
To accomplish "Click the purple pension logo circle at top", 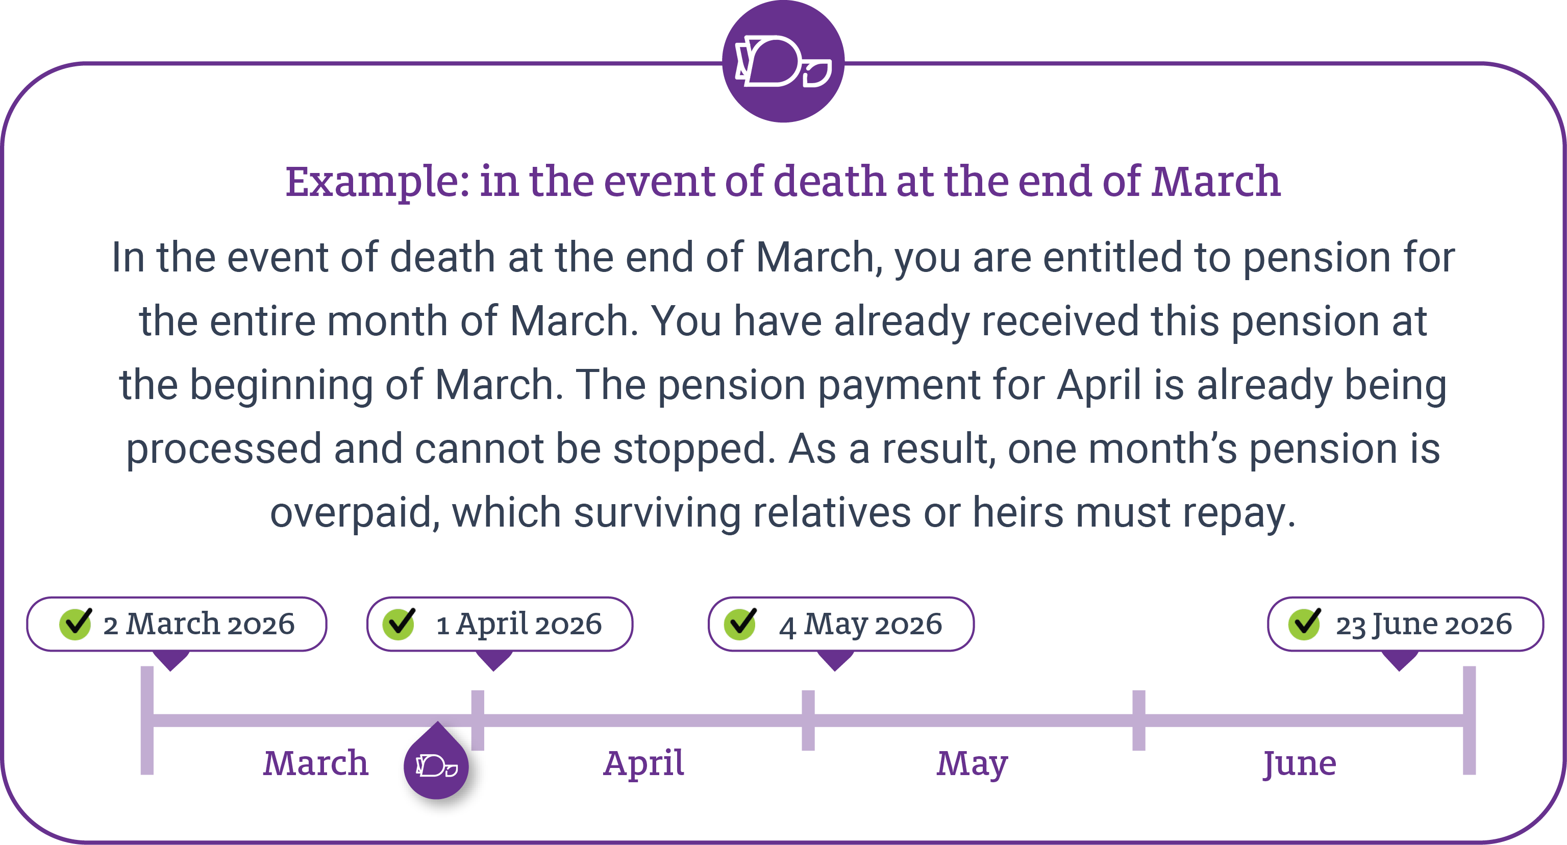I will (783, 61).
